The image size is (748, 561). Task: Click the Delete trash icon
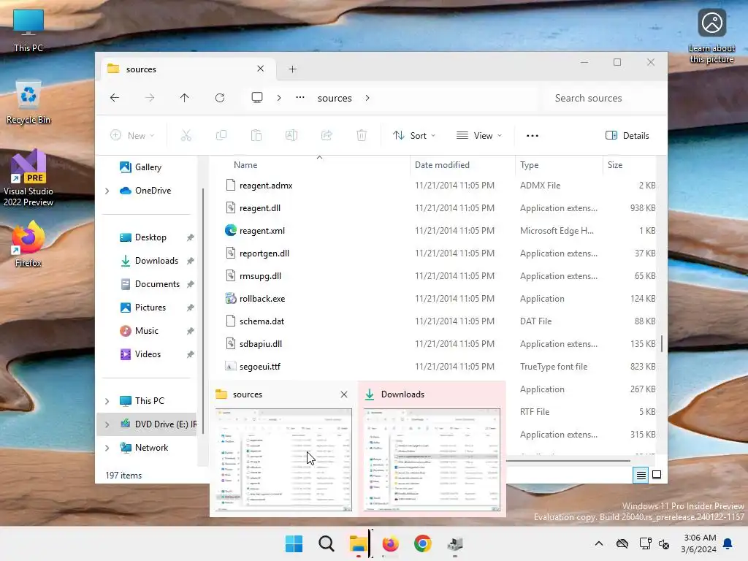pyautogui.click(x=362, y=135)
